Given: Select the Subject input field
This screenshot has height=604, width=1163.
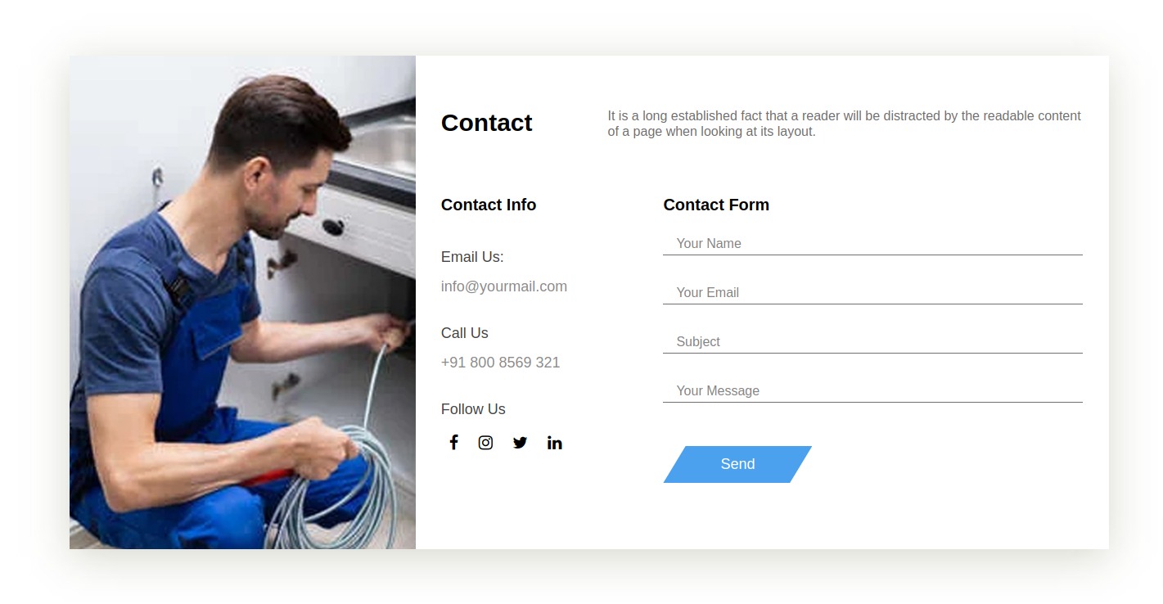Looking at the screenshot, I should point(872,341).
